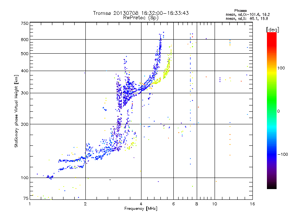
Task: Click the colorbar tick label '100'
Action: click(x=281, y=68)
